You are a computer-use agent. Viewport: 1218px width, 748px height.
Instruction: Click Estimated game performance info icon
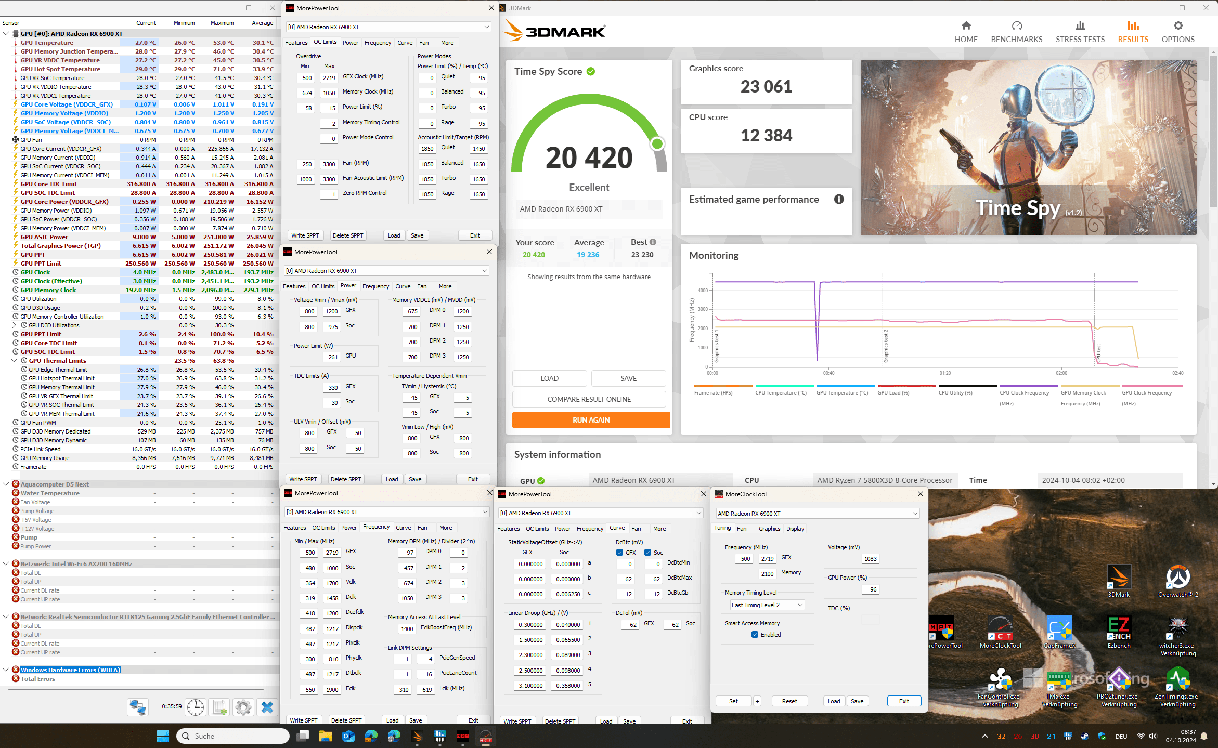pyautogui.click(x=839, y=199)
